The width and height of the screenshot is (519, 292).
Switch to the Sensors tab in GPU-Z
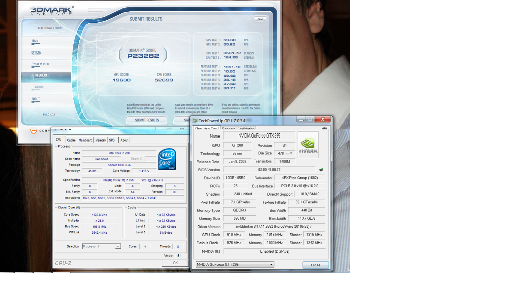pos(228,128)
